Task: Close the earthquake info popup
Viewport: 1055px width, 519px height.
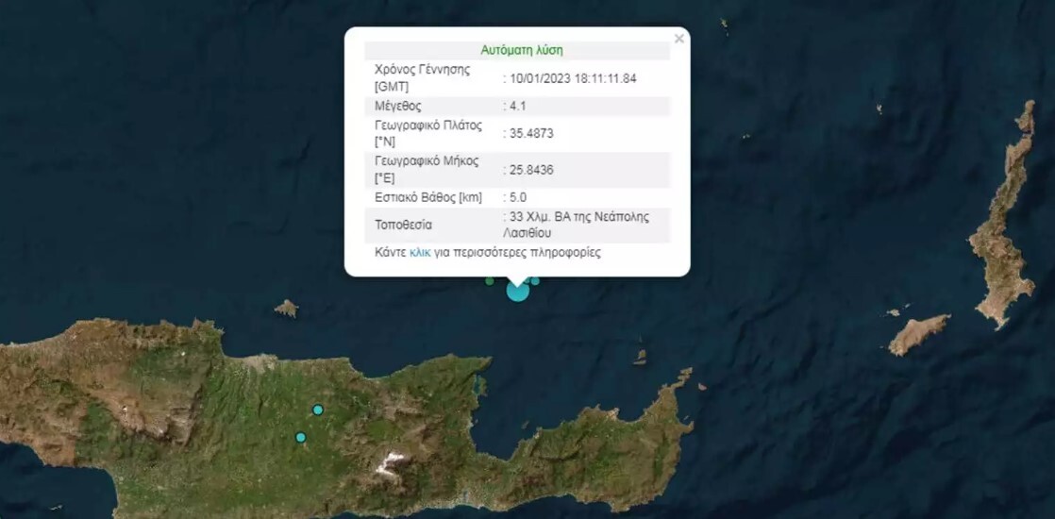Action: 678,40
